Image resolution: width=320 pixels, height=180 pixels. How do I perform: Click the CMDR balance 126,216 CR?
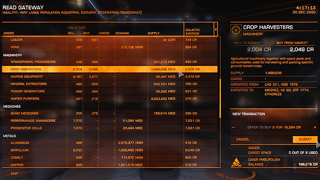coord(308,164)
